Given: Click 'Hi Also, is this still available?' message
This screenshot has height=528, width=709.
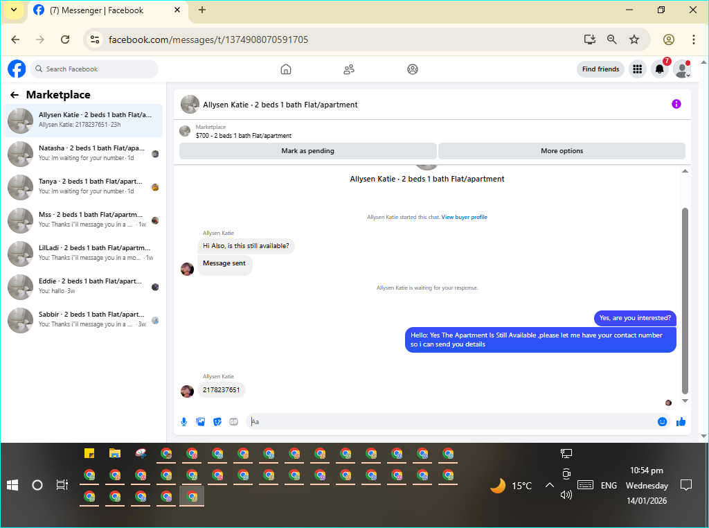Looking at the screenshot, I should tap(246, 246).
